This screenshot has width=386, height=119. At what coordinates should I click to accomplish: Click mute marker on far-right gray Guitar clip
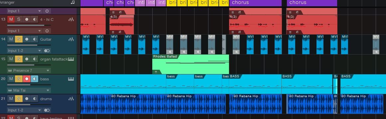(x=377, y=52)
